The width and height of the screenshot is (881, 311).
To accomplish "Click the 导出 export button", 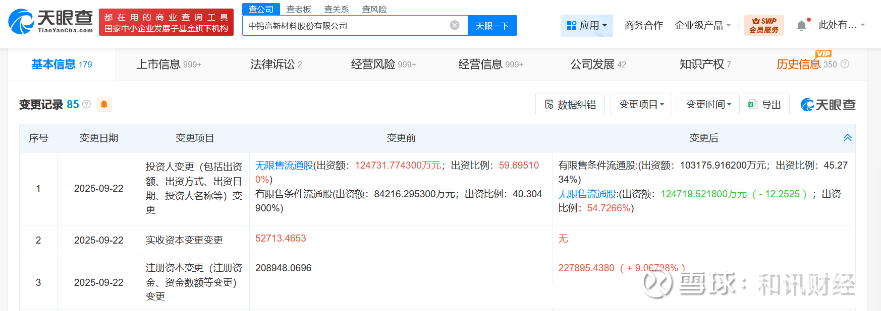I will pos(764,104).
